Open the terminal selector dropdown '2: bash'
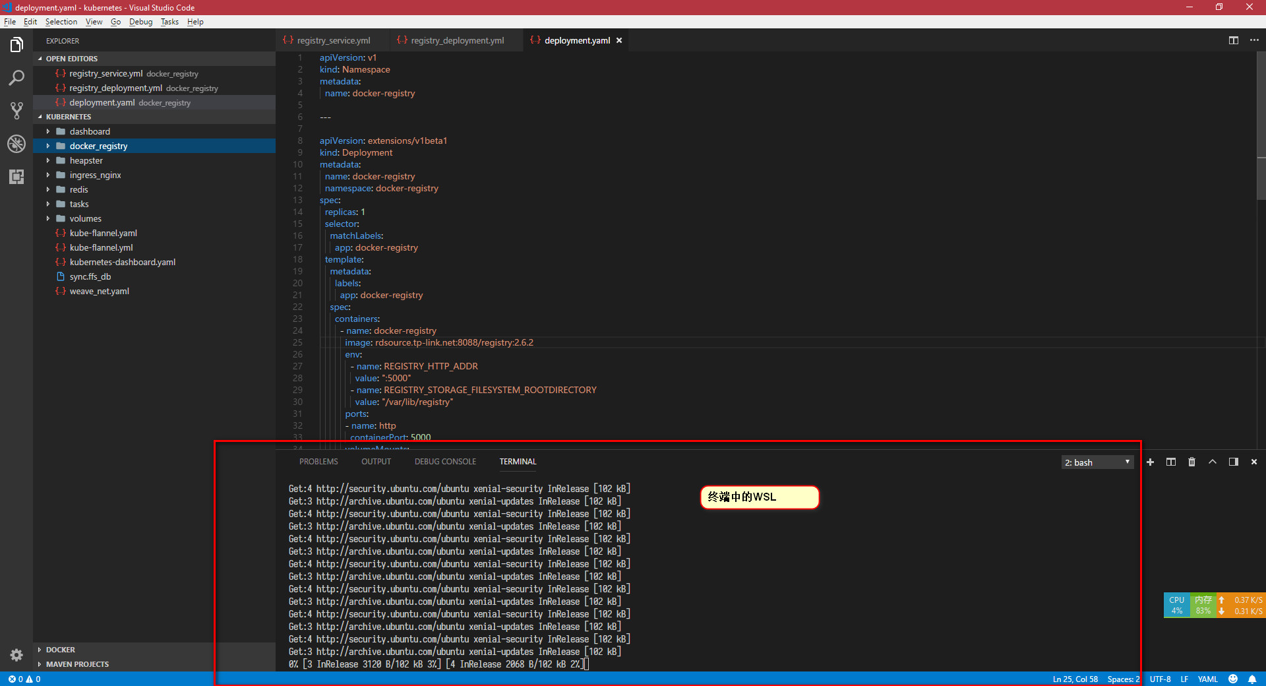 [x=1097, y=462]
